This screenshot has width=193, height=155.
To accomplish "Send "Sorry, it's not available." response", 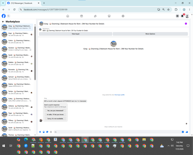I will (x=55, y=119).
